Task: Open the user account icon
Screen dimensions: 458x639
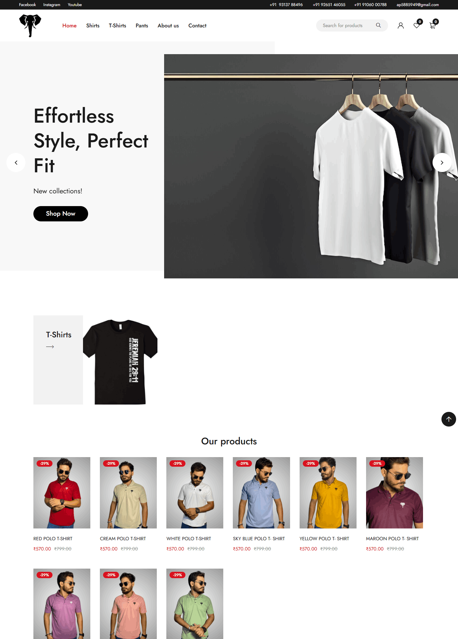Action: tap(401, 25)
